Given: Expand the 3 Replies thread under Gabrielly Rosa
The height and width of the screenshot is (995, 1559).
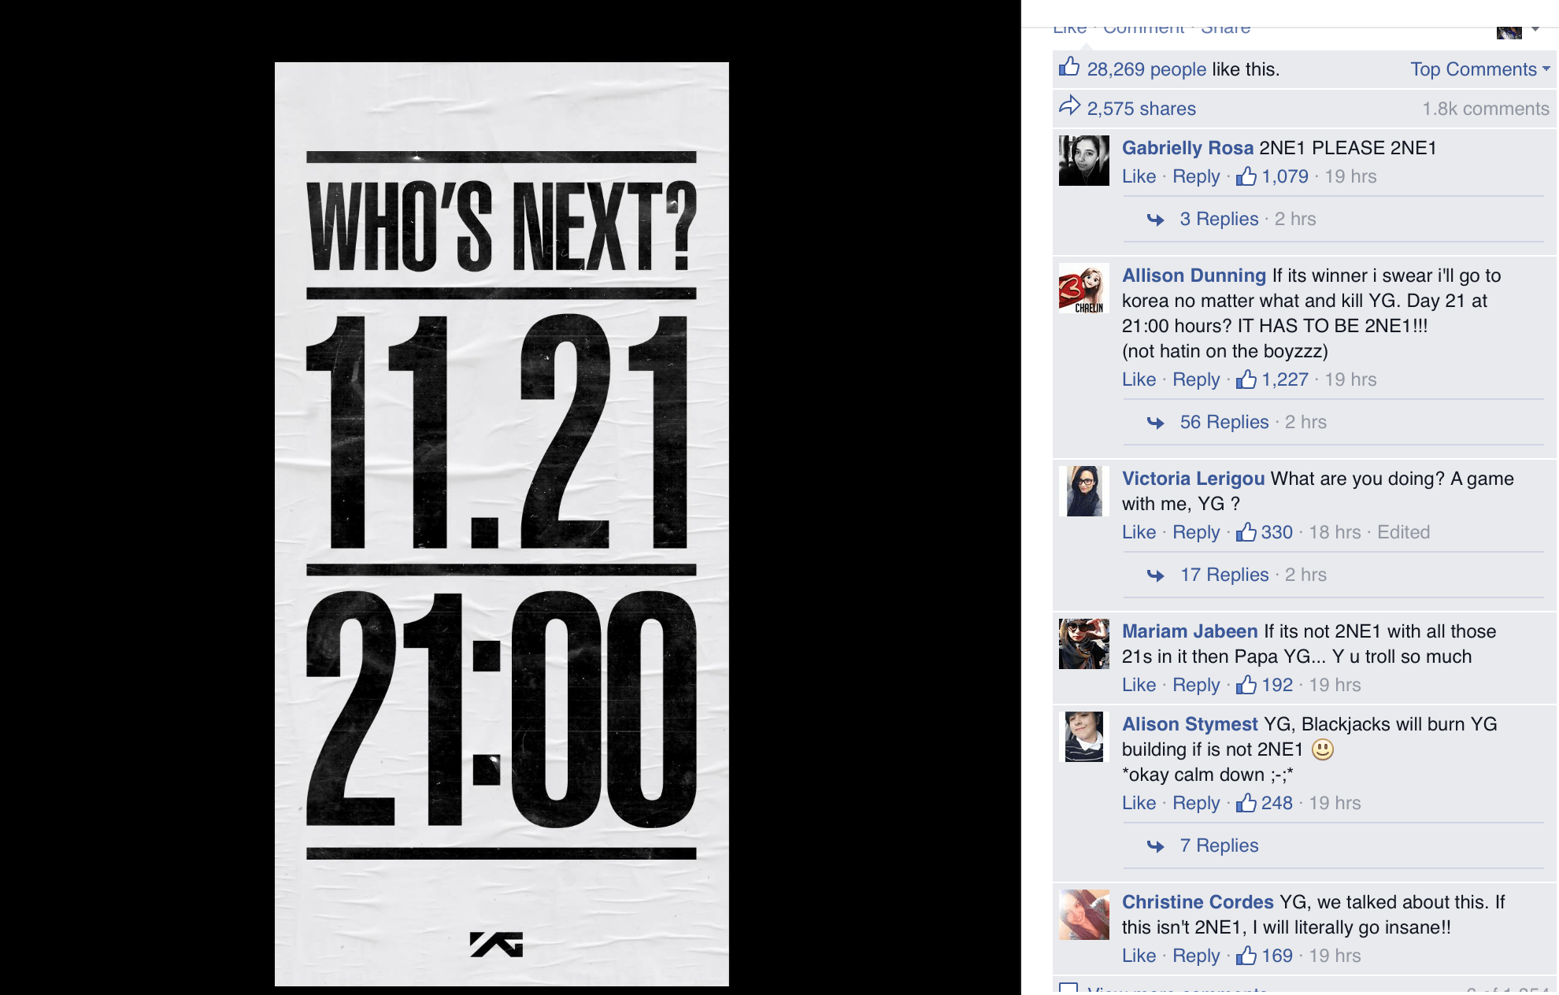Looking at the screenshot, I should [1219, 219].
